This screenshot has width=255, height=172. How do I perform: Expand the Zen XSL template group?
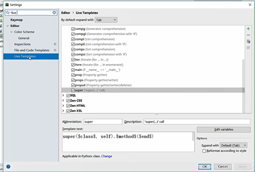pos(63,111)
